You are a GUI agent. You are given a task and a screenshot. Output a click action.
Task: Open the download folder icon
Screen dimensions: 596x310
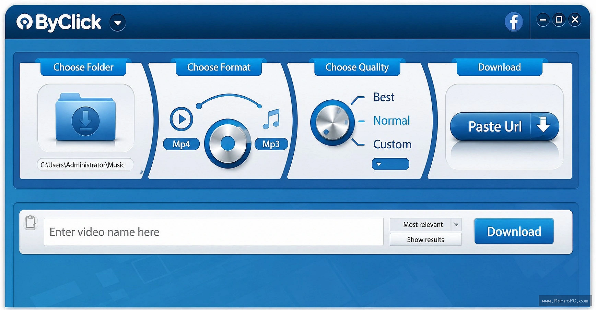[x=86, y=117]
